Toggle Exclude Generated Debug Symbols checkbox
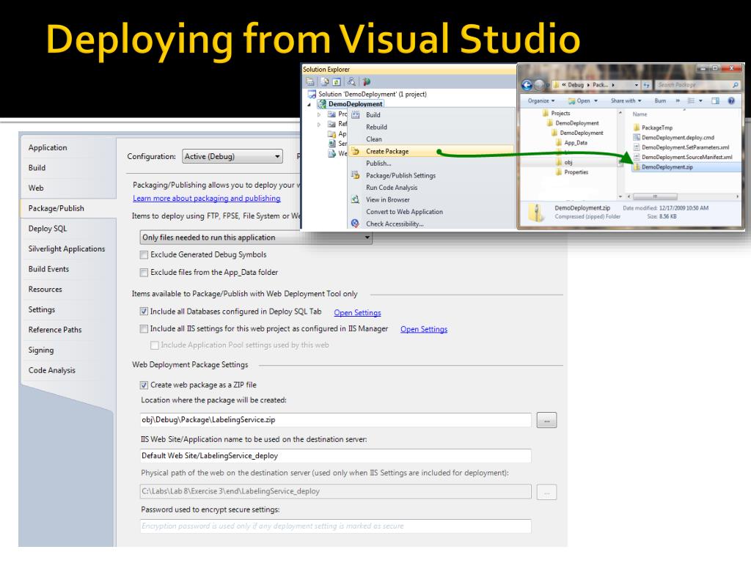Viewport: 751px width, 563px height. coord(144,255)
